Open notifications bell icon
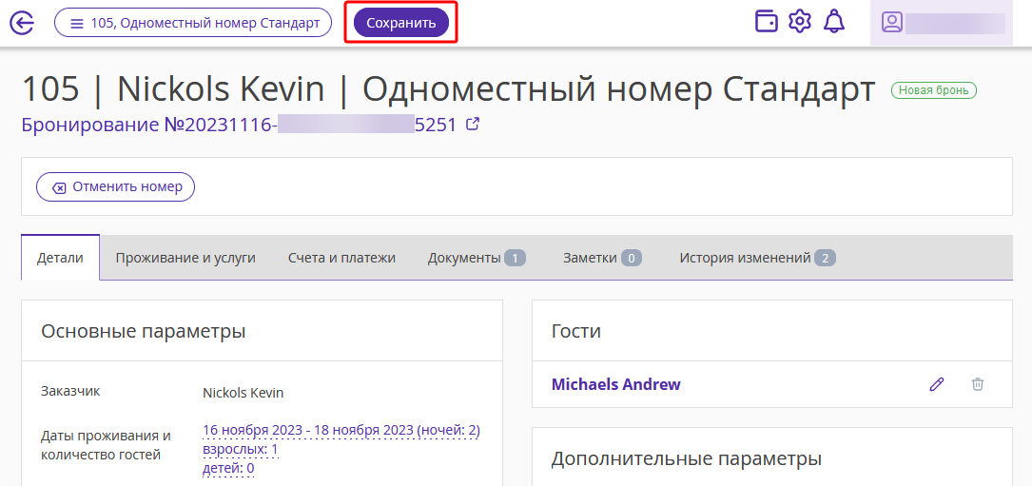The height and width of the screenshot is (486, 1032). (x=834, y=22)
